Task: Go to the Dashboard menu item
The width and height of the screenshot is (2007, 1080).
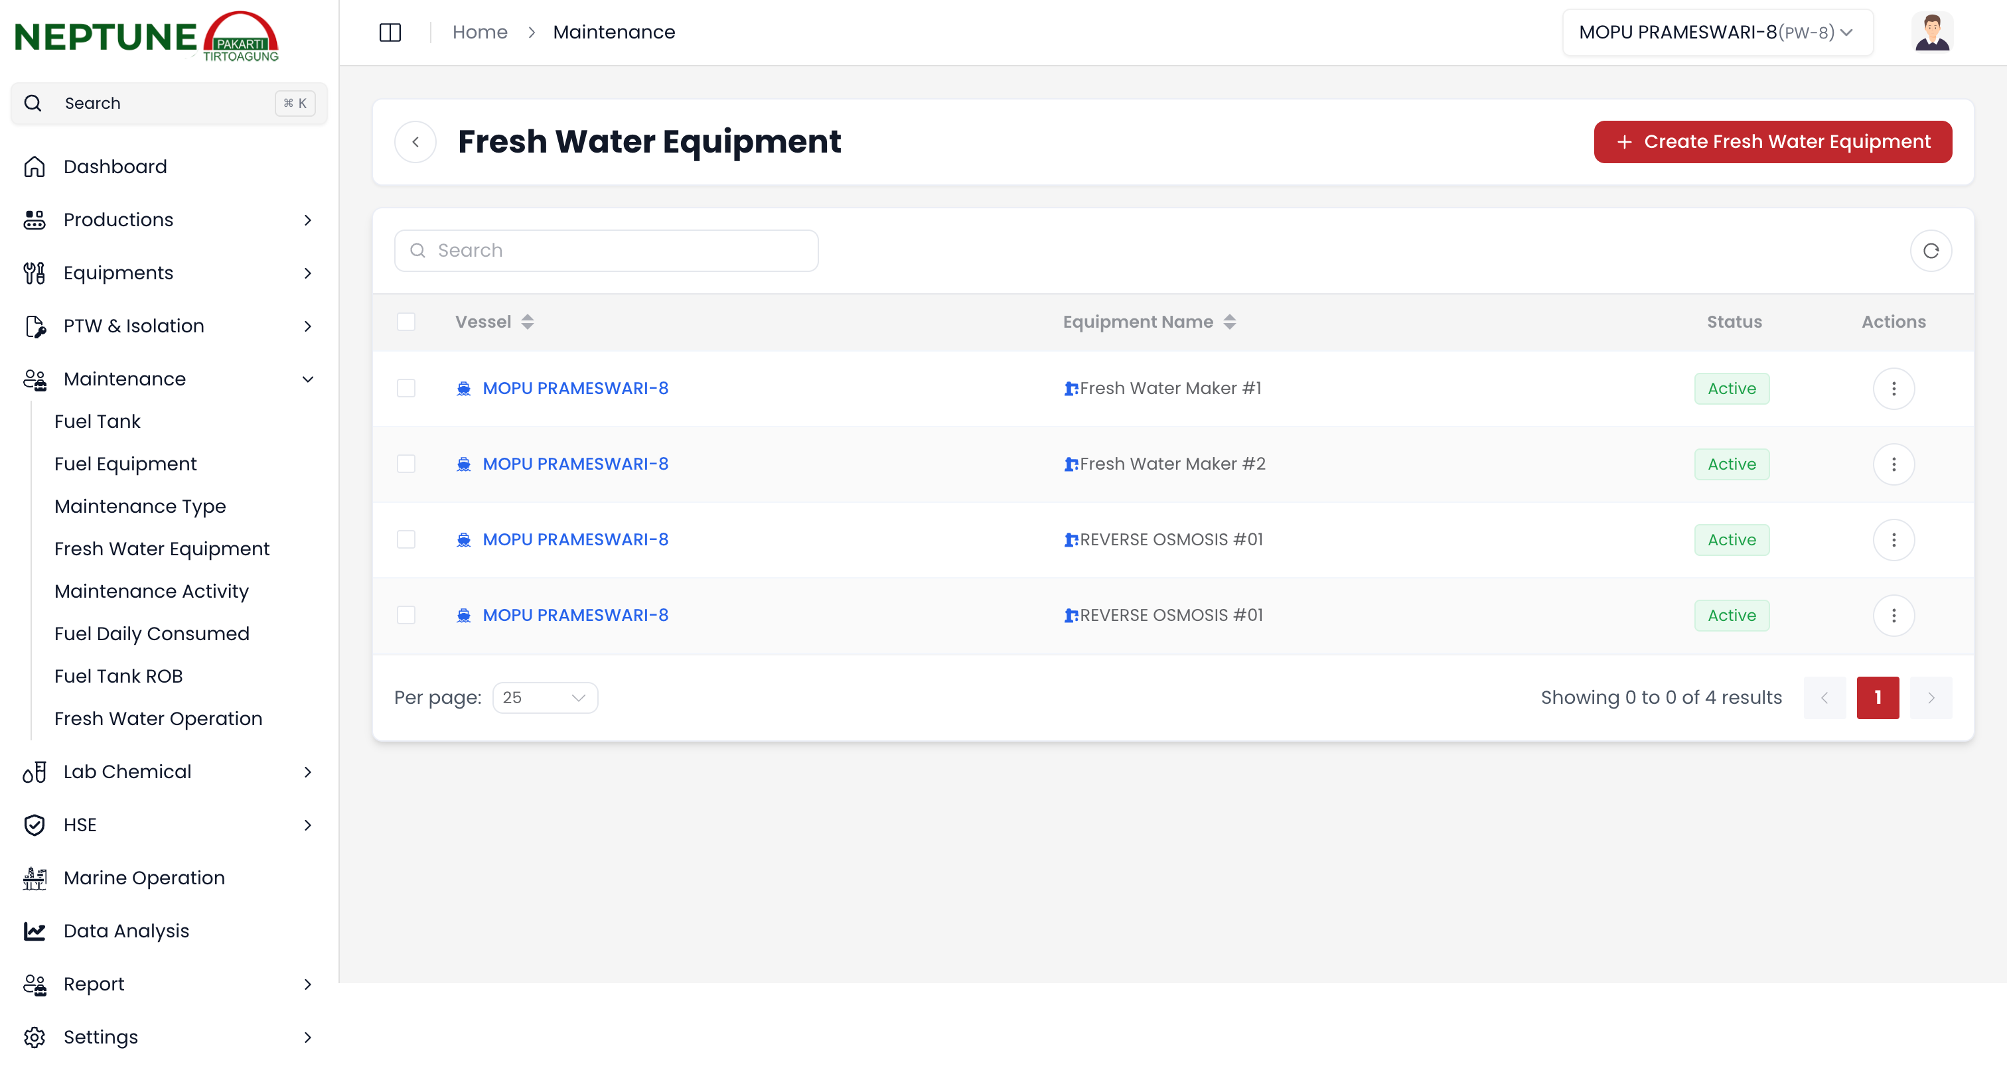Action: tap(115, 167)
